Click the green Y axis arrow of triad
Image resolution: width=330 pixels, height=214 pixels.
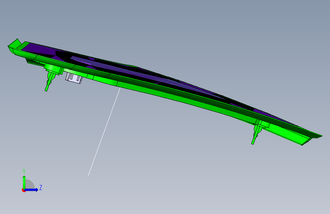(24, 182)
